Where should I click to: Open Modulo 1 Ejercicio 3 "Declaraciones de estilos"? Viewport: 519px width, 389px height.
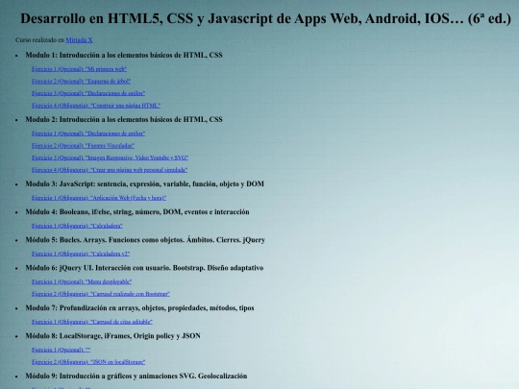tap(88, 93)
